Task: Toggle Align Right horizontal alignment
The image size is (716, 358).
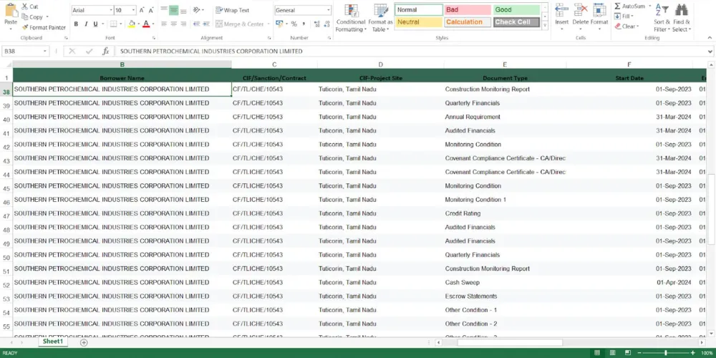Action: (183, 24)
